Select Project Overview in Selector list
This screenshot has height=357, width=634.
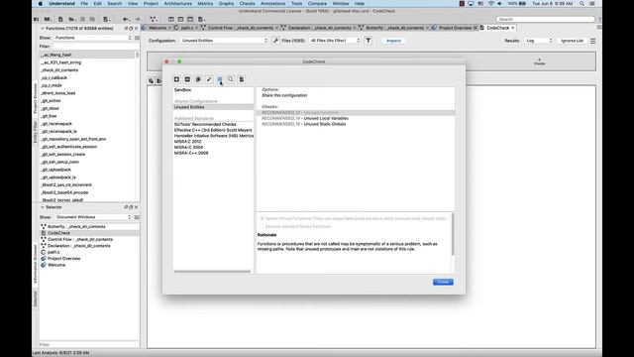coord(63,259)
